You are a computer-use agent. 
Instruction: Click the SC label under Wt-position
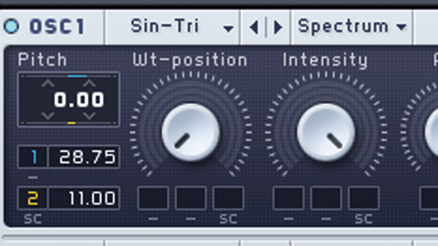coord(228,219)
